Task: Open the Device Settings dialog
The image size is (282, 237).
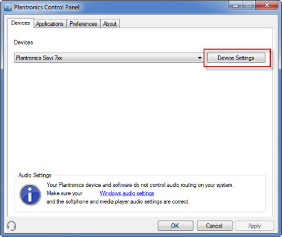Action: (236, 58)
